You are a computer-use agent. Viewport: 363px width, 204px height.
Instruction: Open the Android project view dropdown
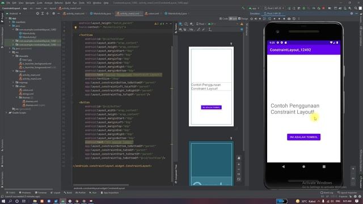pyautogui.click(x=14, y=14)
